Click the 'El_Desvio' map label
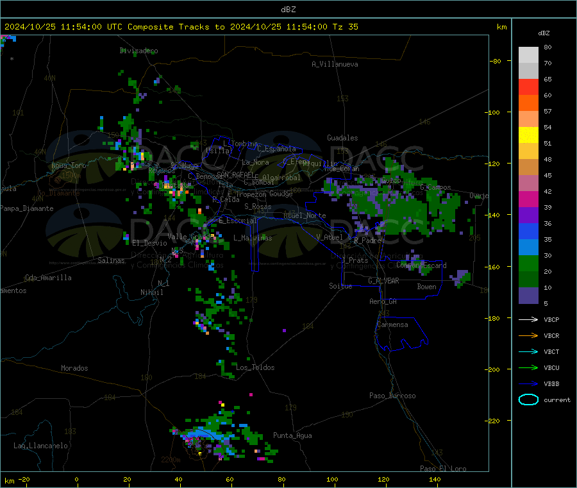This screenshot has height=488, width=577. 150,243
